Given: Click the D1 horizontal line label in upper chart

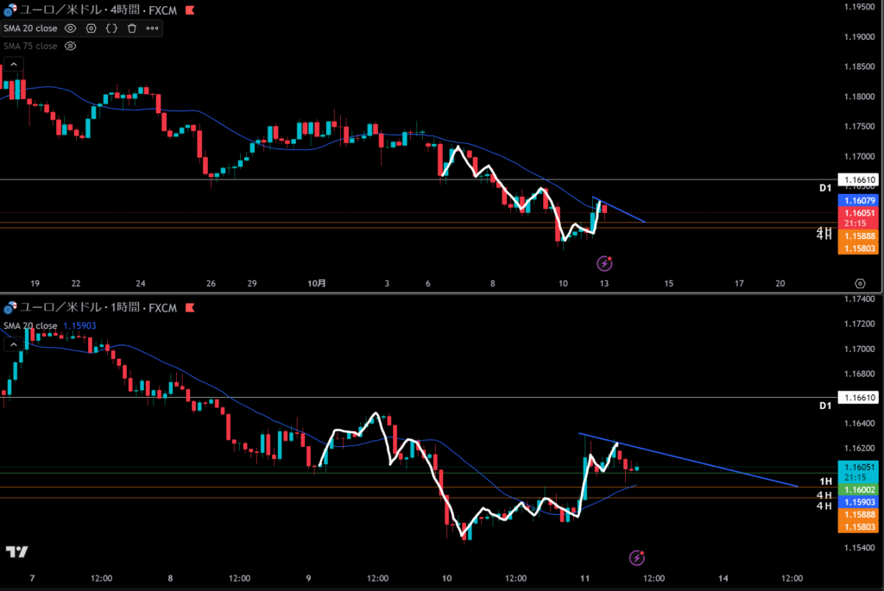Looking at the screenshot, I should (x=824, y=187).
